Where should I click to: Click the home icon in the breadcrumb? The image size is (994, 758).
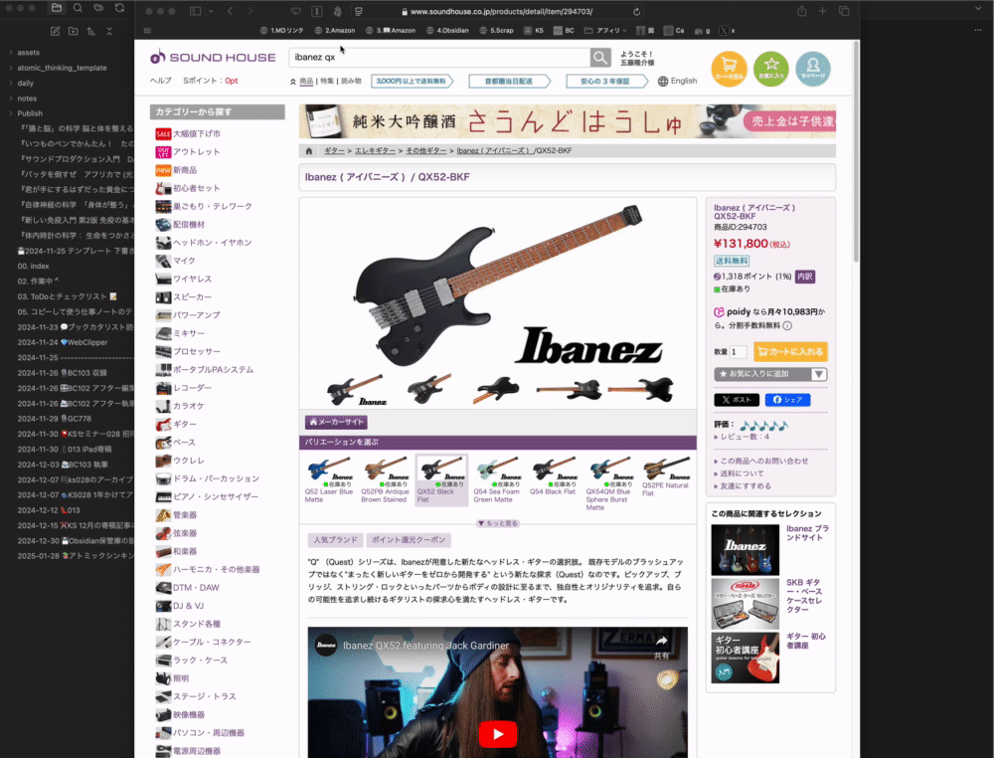point(309,151)
